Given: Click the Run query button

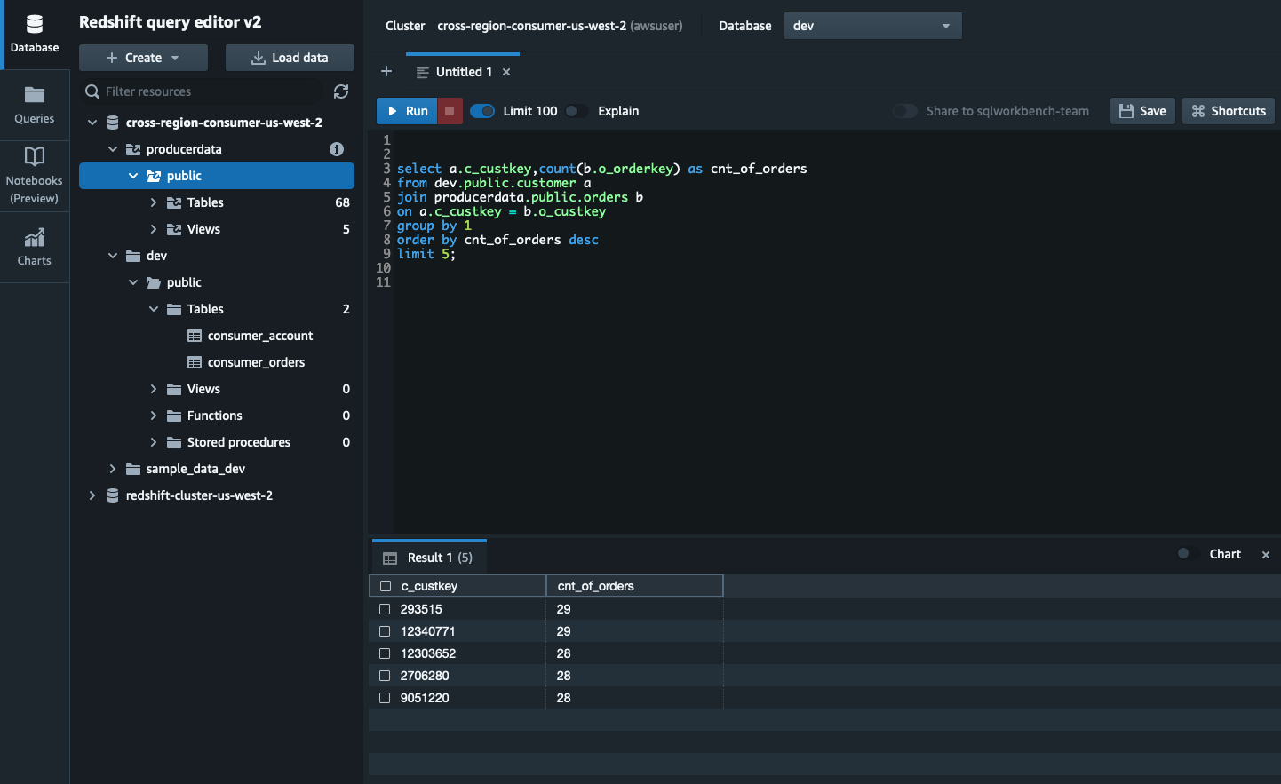Looking at the screenshot, I should [407, 111].
